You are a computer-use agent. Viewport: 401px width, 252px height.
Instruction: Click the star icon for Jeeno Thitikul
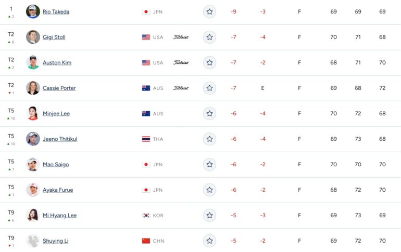click(209, 139)
